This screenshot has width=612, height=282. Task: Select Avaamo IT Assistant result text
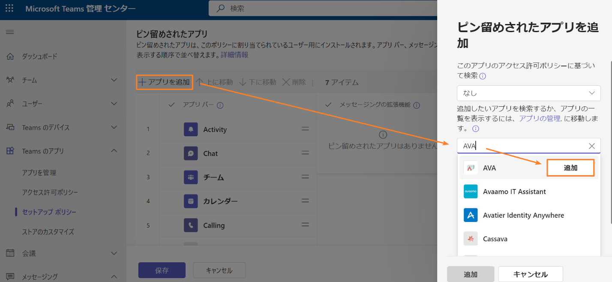tap(514, 192)
